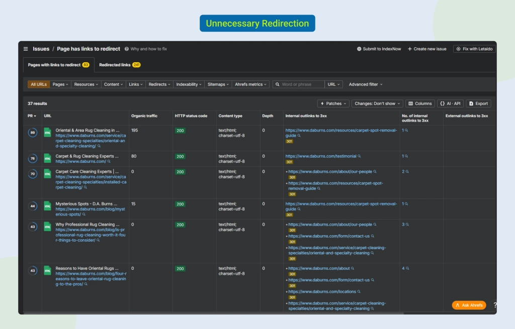Open the Sitemaps filter dropdown

[x=218, y=84]
